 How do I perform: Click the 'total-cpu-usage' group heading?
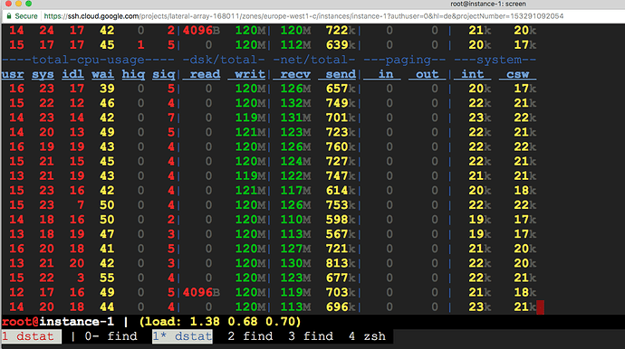coord(88,60)
